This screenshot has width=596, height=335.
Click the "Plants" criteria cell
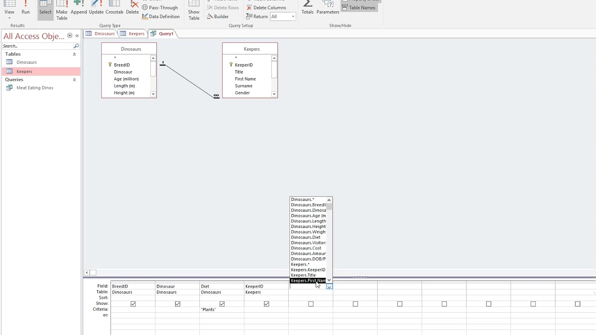tap(222, 309)
